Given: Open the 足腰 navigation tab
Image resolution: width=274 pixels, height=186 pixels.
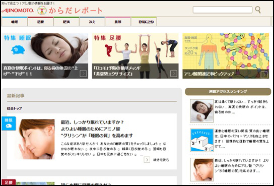Looking at the screenshot, I should tap(40, 22).
